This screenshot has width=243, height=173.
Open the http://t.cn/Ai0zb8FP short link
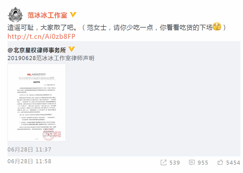[41, 36]
